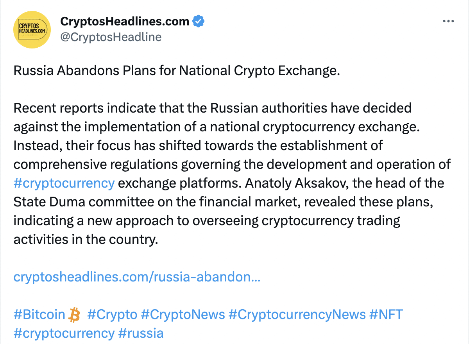Select the #CryptocurrencyNews hashtag
Screen dimensions: 469x344
tap(297, 314)
